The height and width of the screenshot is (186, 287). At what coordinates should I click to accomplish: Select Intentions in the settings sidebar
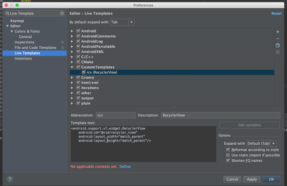click(x=23, y=58)
